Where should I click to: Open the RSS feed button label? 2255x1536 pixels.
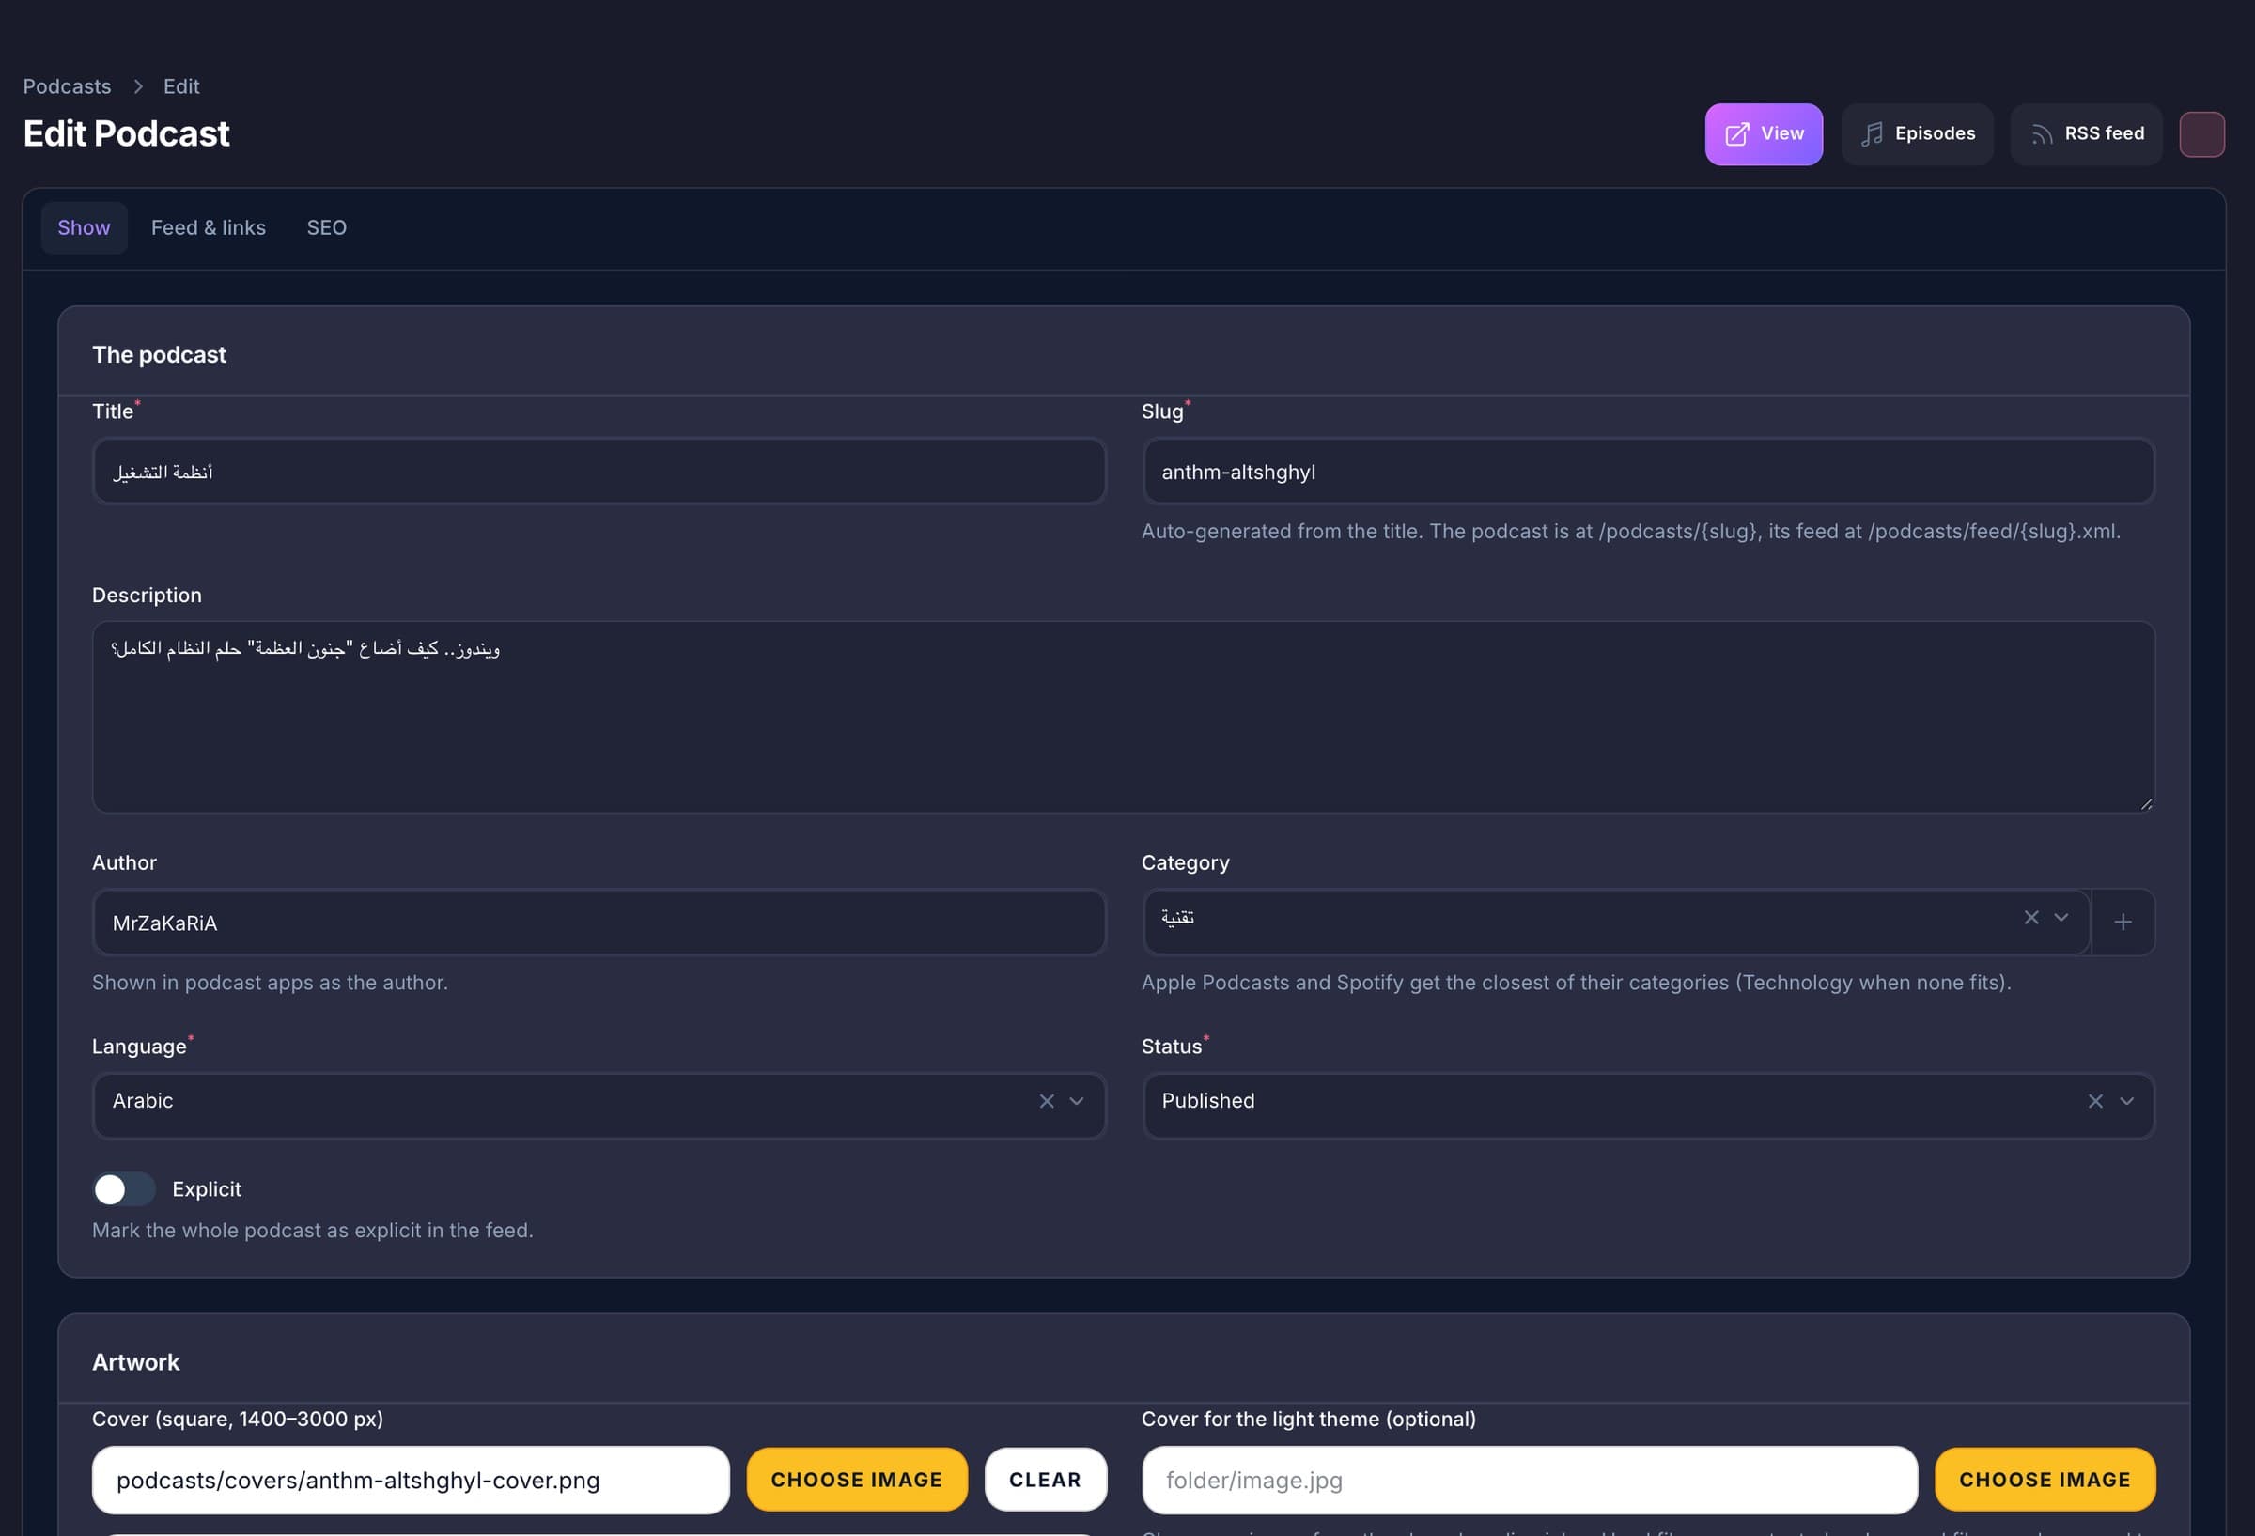point(2105,133)
